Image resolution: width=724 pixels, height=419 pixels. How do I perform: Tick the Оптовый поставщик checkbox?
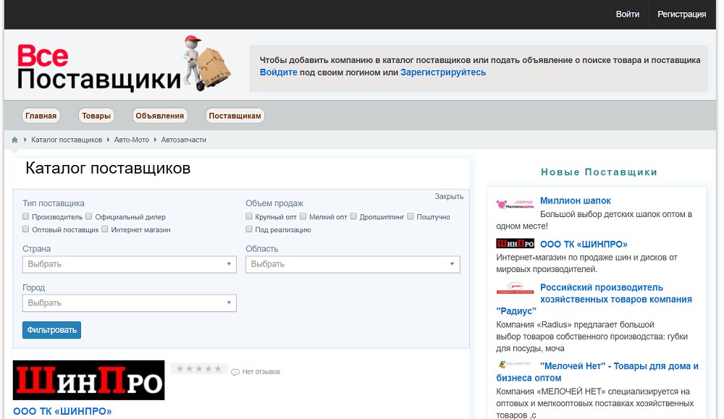click(26, 229)
